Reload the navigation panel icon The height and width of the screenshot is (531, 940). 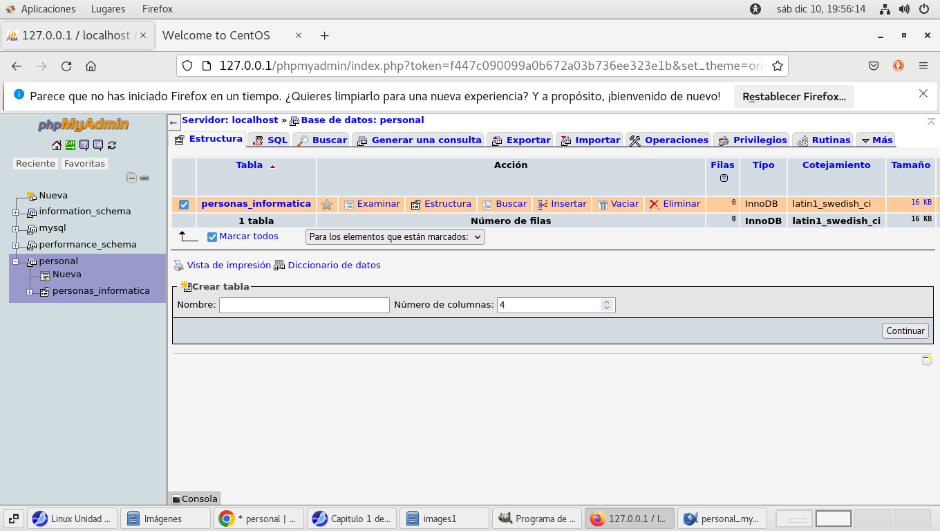pyautogui.click(x=112, y=145)
